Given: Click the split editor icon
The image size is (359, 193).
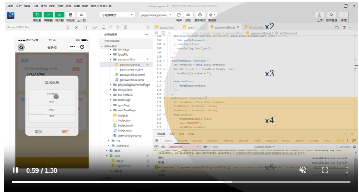Looking at the screenshot, I should 344,28.
